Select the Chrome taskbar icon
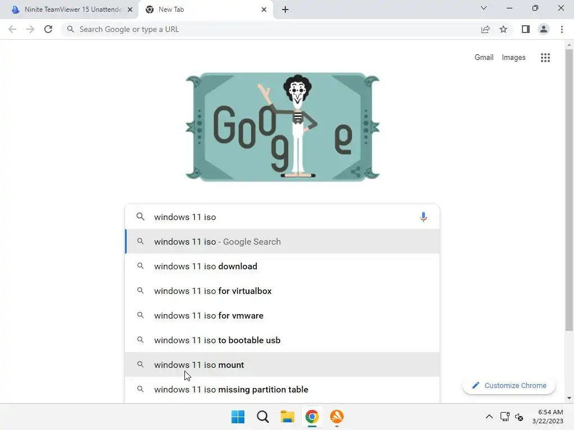The image size is (574, 430). pos(312,417)
